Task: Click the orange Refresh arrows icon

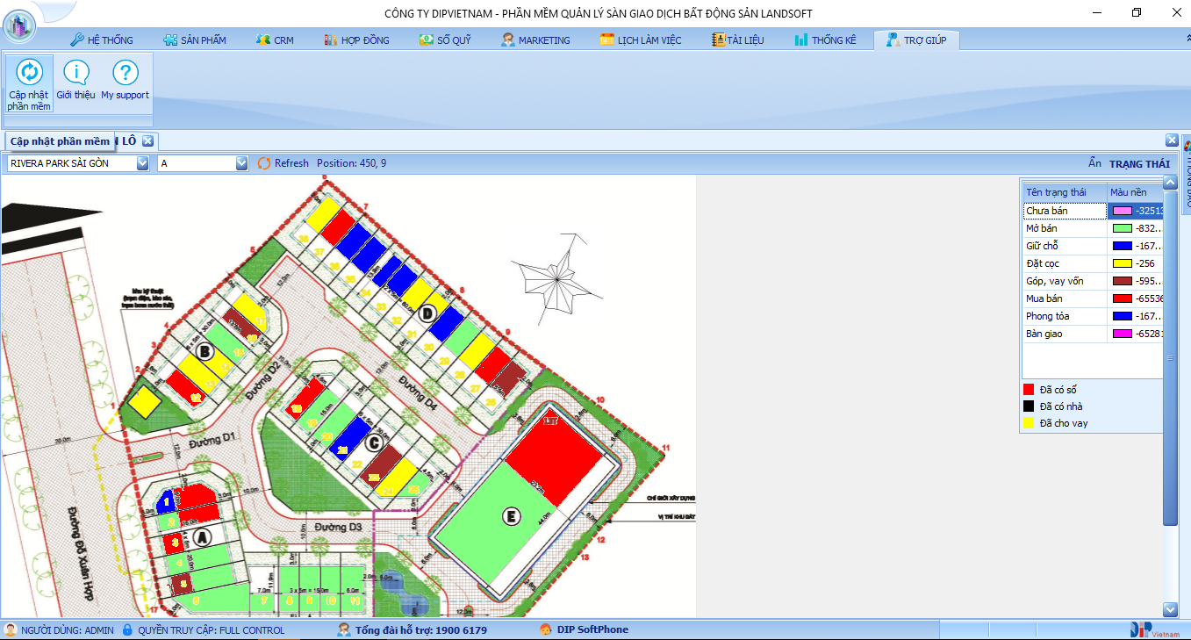Action: pos(264,163)
